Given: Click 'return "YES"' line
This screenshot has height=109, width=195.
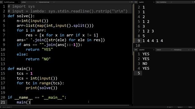Looking at the screenshot, I should 39,50.
